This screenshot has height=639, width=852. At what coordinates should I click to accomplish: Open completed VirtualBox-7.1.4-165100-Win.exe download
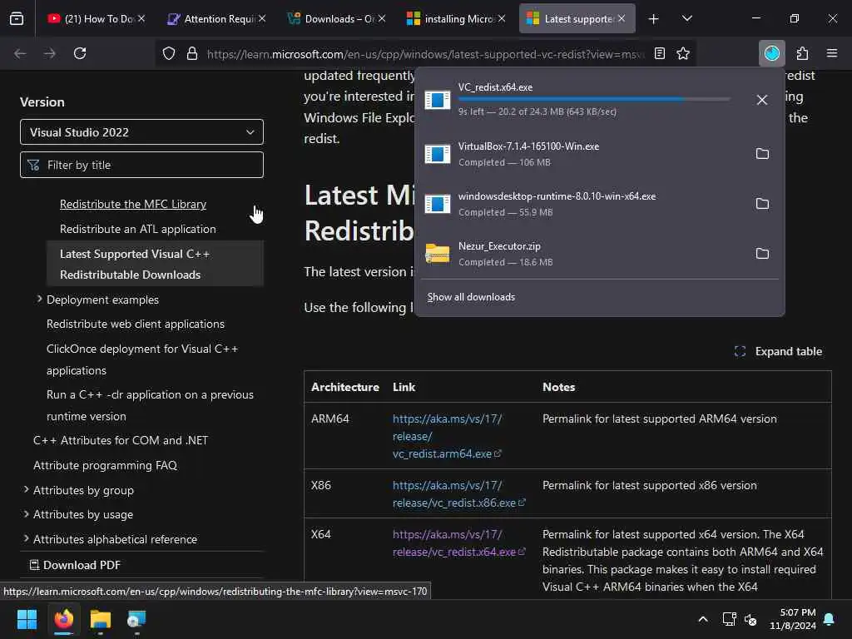tap(582, 154)
